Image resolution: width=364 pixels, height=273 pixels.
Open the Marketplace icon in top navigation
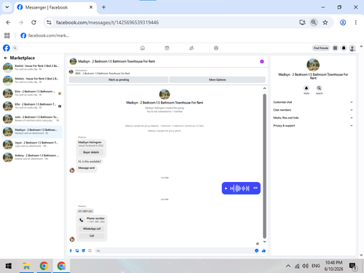167,48
